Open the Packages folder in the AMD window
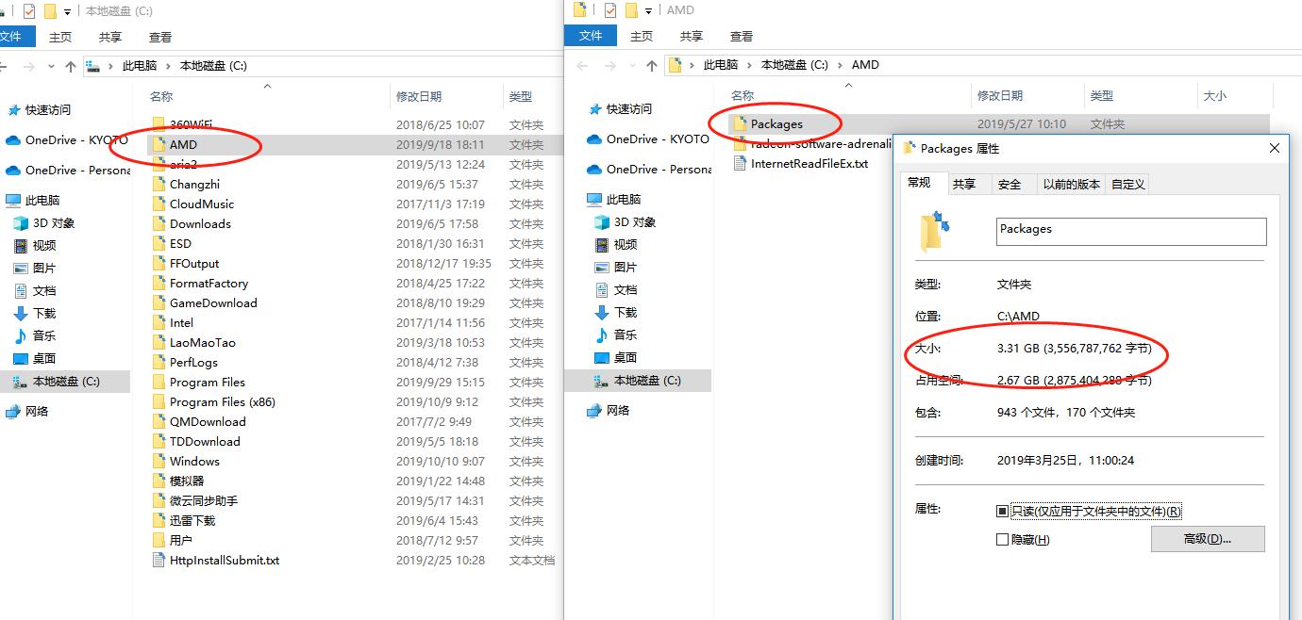The height and width of the screenshot is (620, 1302). pyautogui.click(x=777, y=122)
